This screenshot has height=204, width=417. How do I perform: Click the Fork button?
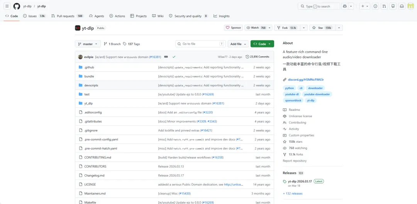coord(287,28)
